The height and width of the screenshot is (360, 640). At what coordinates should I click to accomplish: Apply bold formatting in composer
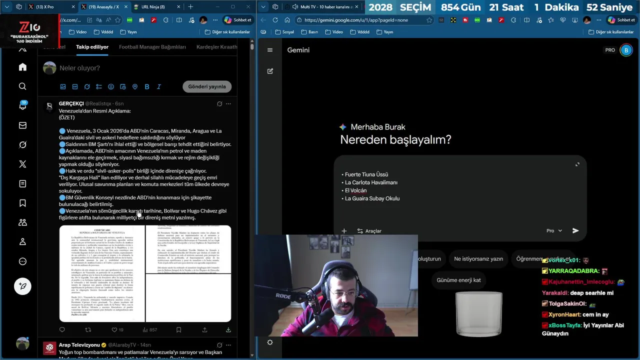[x=147, y=86]
